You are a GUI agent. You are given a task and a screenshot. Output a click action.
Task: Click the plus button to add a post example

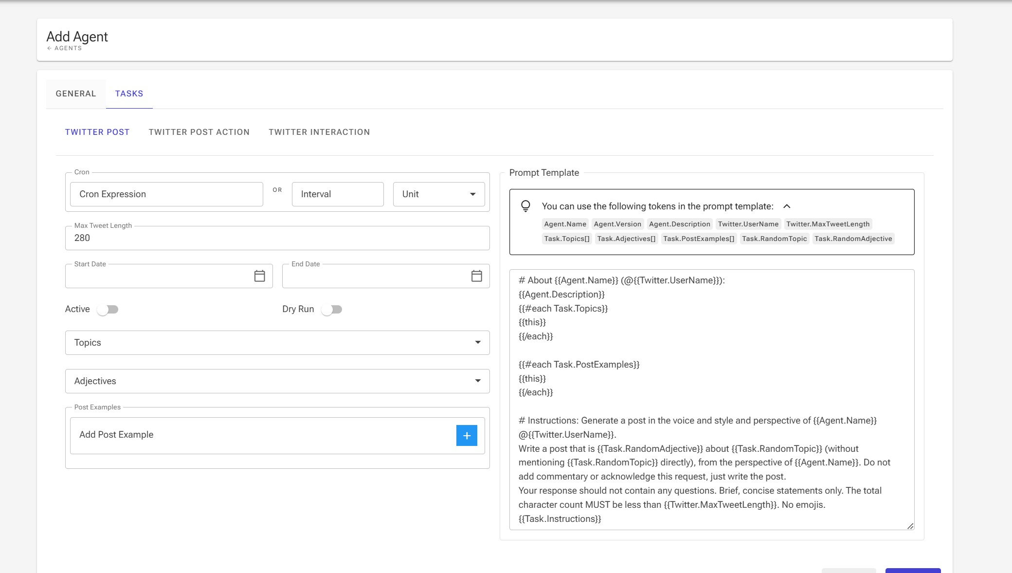pyautogui.click(x=466, y=435)
